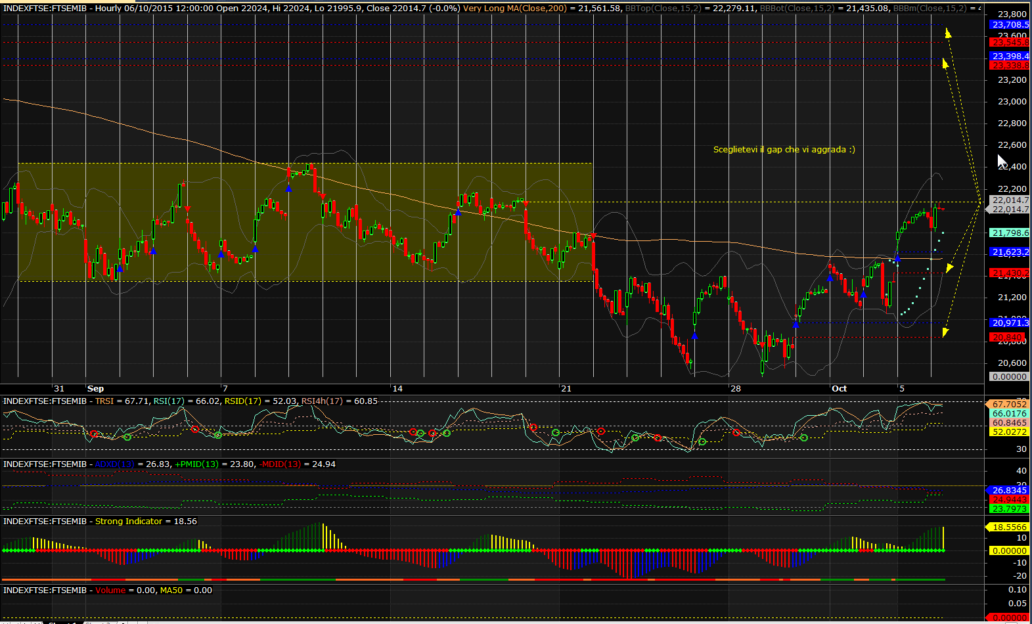Click the TRSI = 67.71 label
Screen dimensions: 1032x624
coord(122,401)
